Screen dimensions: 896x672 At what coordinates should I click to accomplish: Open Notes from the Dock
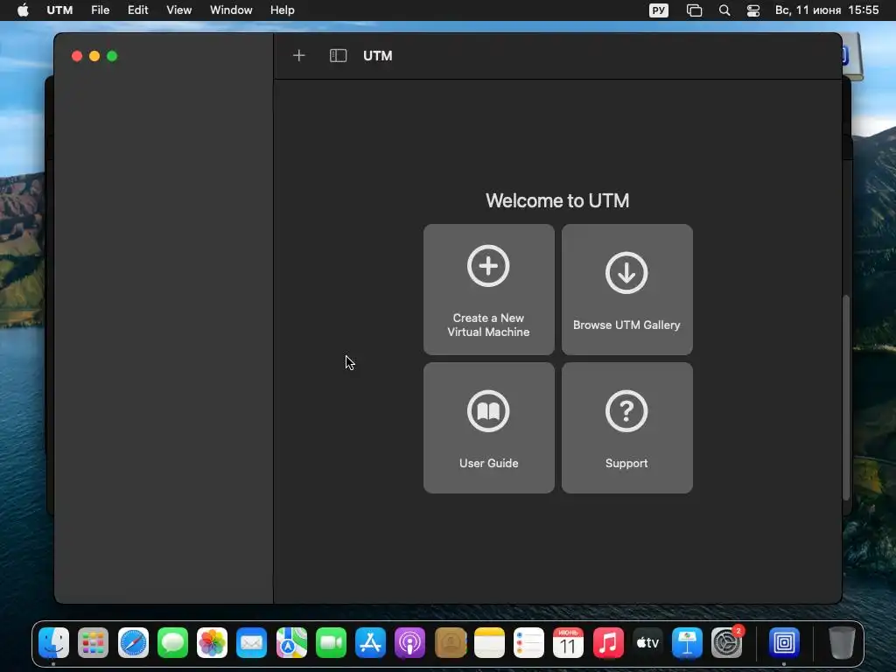click(490, 642)
